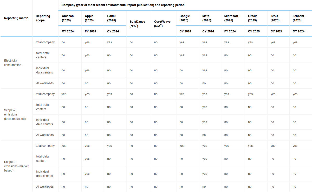Click the 'ByteDance (N/A)' column header
Screen dimensions: 312x192
(x=137, y=24)
